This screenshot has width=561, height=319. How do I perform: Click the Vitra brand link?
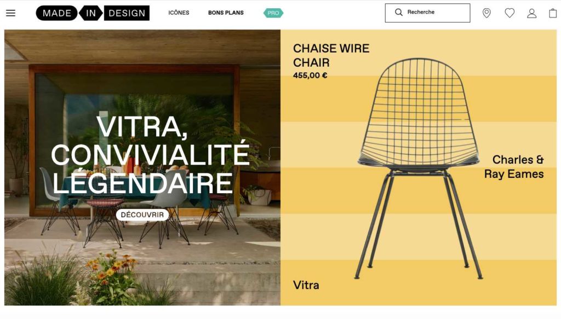[306, 285]
